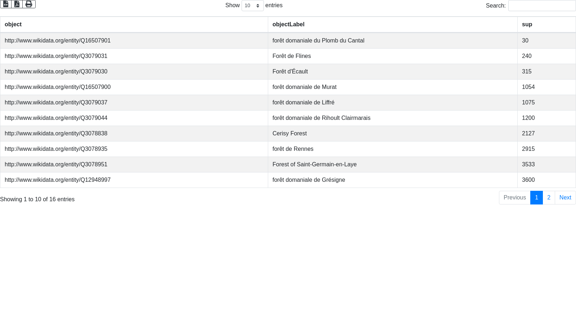Click the Forêt de Flines label cell
The image size is (576, 324).
[292, 56]
